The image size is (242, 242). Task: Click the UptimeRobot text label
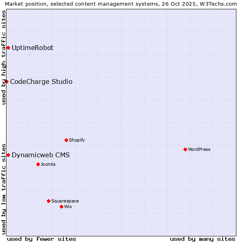tap(32, 48)
